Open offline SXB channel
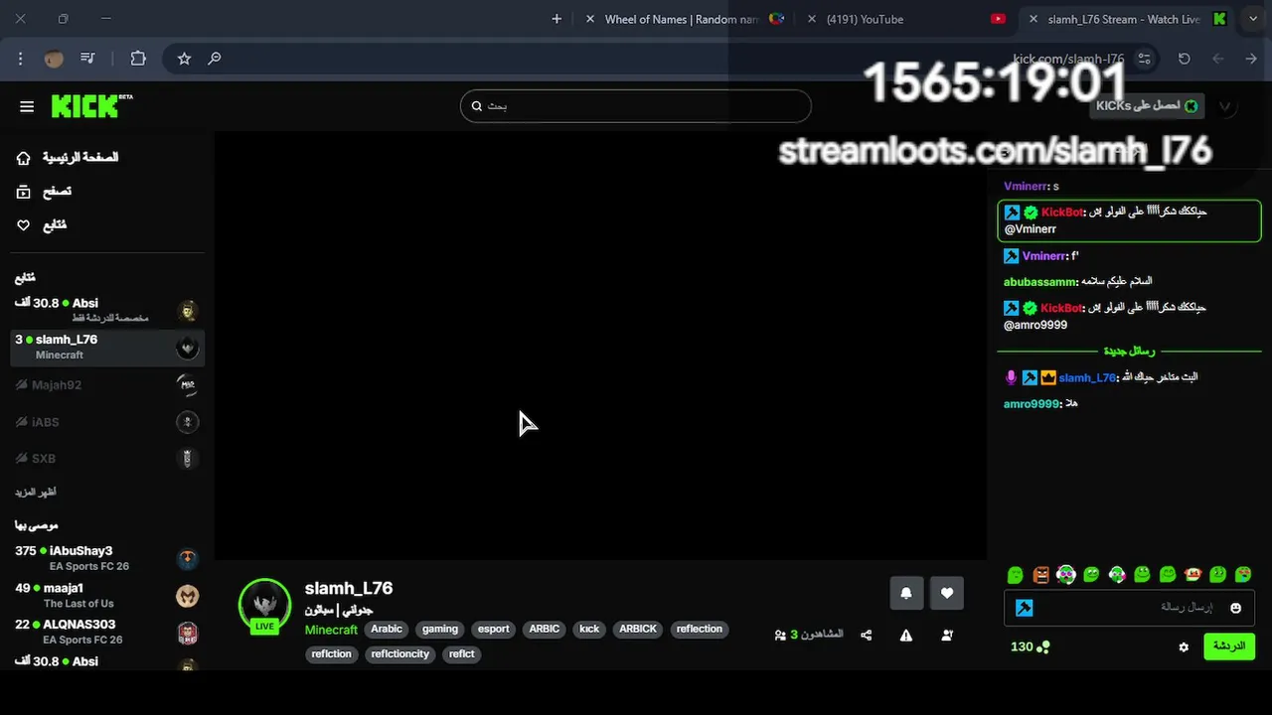 point(107,459)
